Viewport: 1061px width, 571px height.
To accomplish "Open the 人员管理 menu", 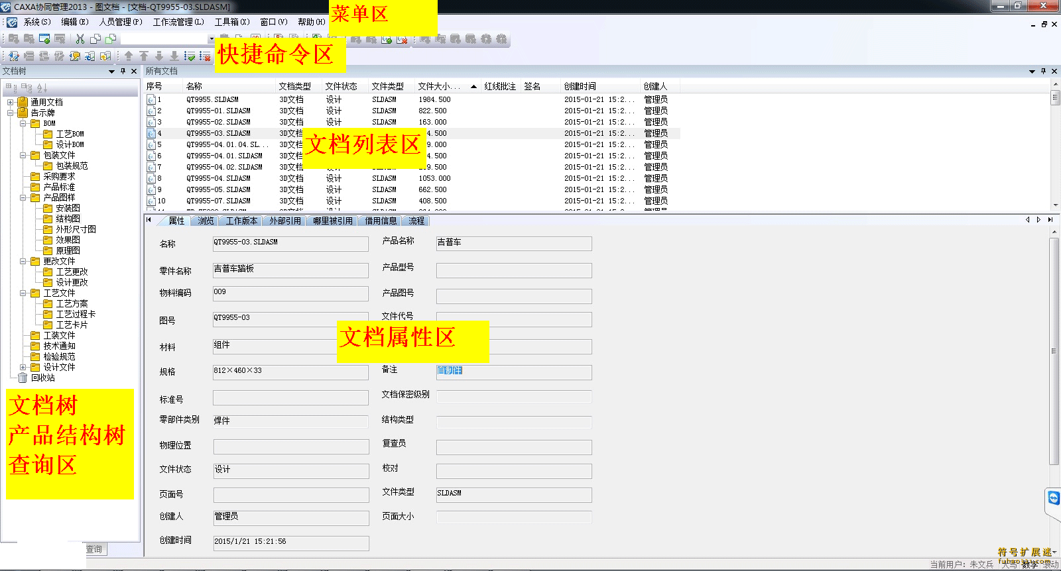I will pos(121,22).
